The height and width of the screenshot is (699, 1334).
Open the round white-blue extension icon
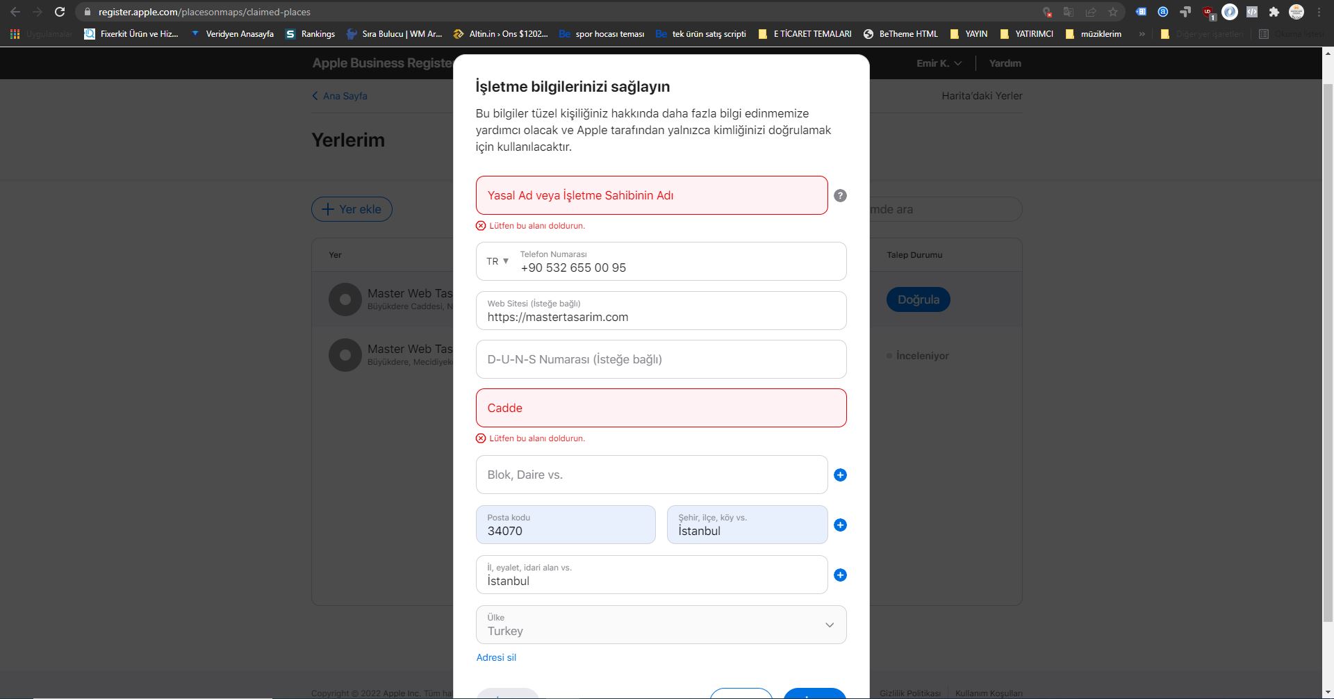pyautogui.click(x=1230, y=12)
